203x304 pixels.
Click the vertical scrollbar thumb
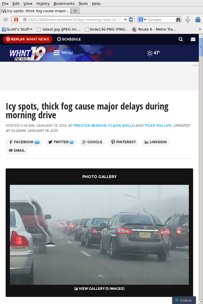201,47
